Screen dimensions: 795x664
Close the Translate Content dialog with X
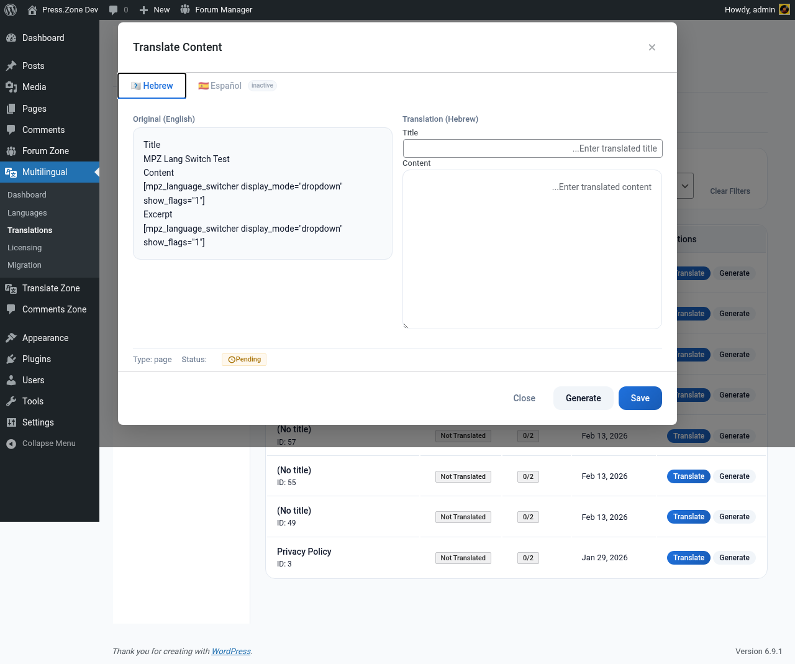point(652,47)
